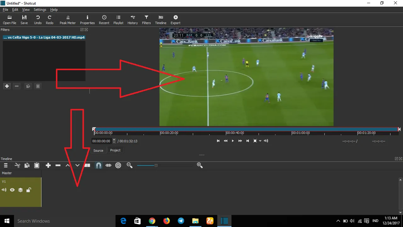Hide the V1 track with eye icon
The width and height of the screenshot is (403, 227).
(x=12, y=190)
